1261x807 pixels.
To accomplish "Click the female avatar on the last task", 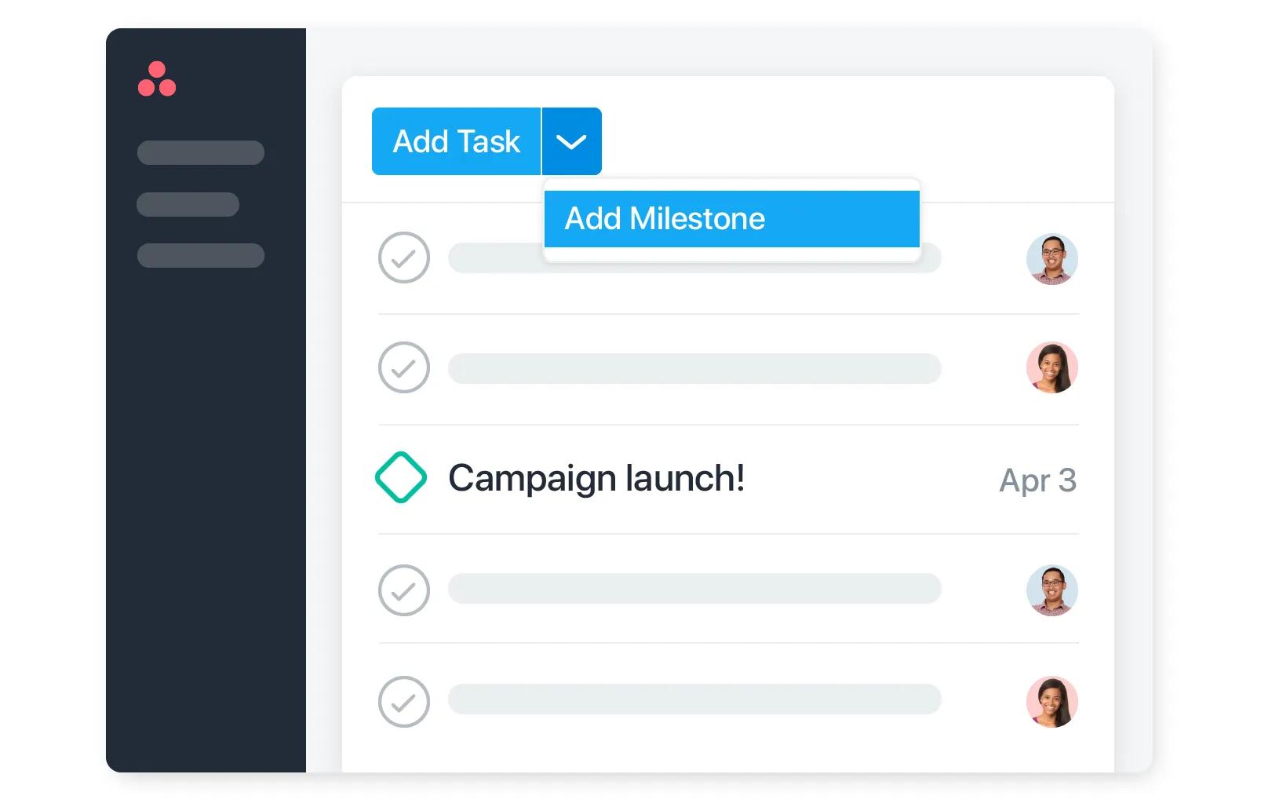I will 1051,702.
